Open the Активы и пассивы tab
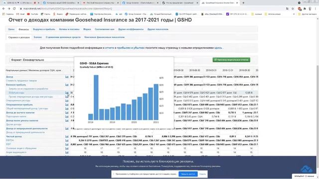This screenshot has width=319, height=179. pos(69,29)
